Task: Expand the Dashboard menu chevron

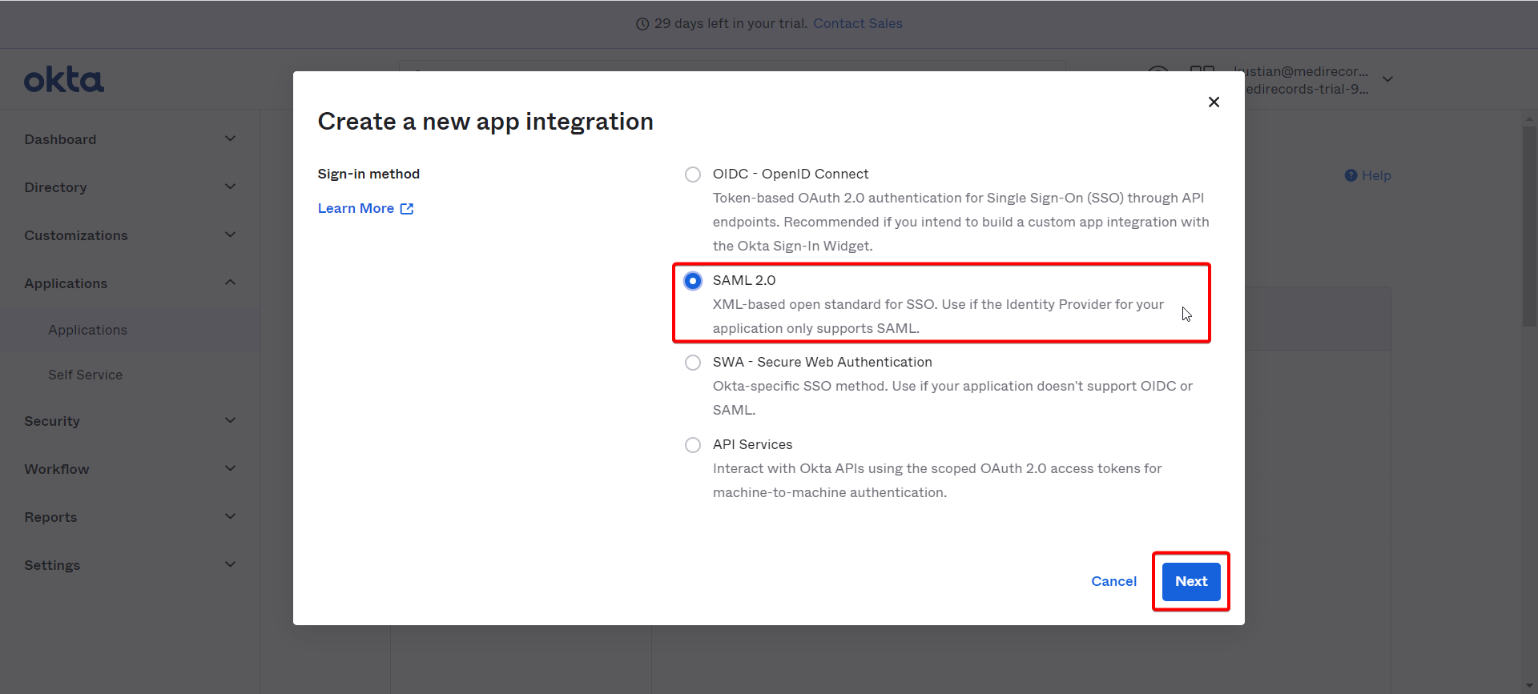Action: 231,138
